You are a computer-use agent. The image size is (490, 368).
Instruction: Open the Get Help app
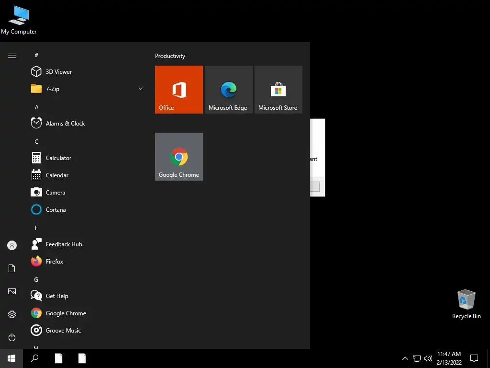tap(88, 296)
